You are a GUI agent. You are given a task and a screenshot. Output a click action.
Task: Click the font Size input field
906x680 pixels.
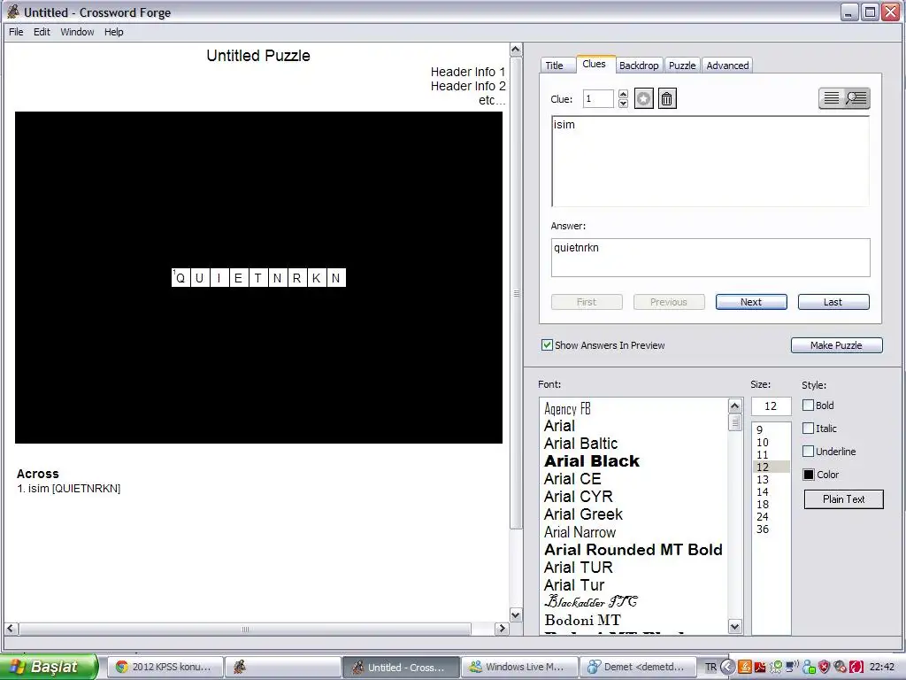tap(771, 406)
